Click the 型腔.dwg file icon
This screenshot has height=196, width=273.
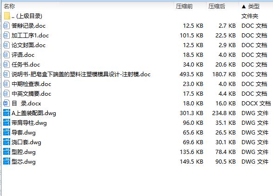pyautogui.click(x=6, y=152)
